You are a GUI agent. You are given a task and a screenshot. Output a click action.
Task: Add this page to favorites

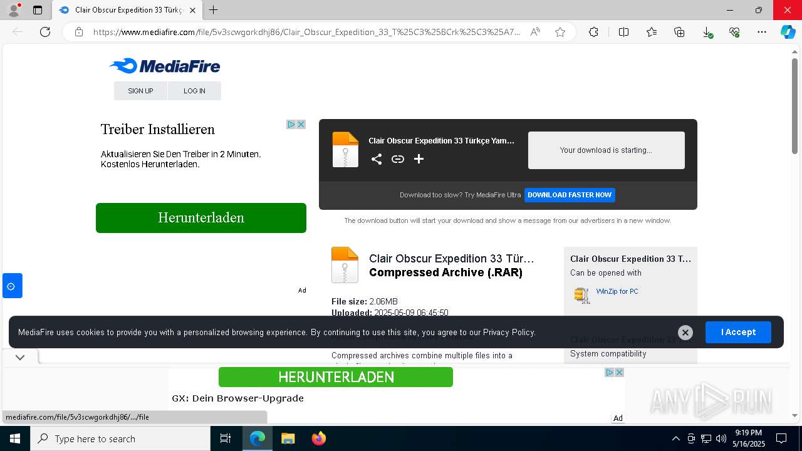click(x=560, y=32)
